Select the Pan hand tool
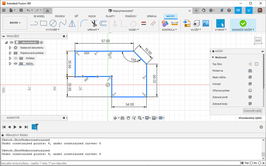The width and height of the screenshot is (266, 166). (x=128, y=118)
